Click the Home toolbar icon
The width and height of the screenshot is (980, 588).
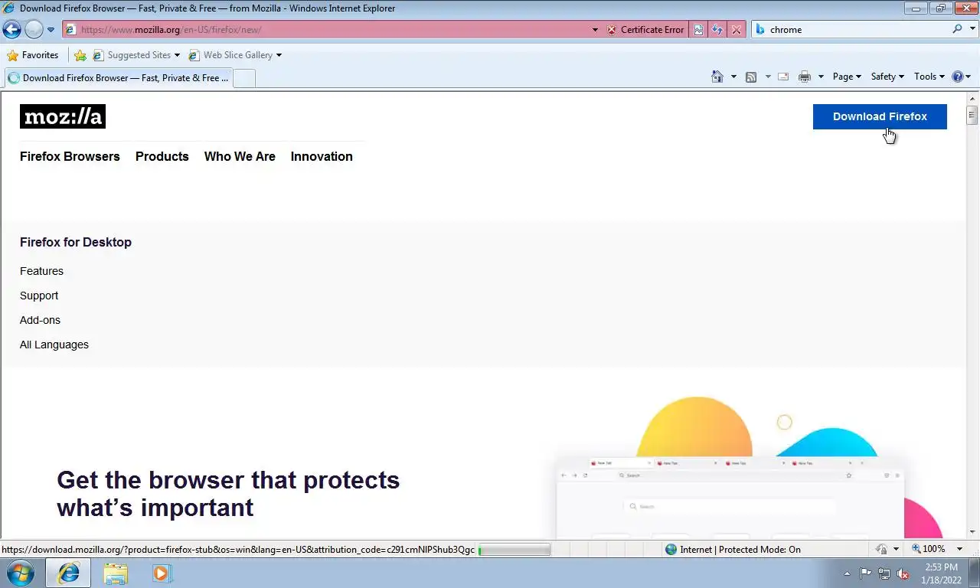point(717,77)
